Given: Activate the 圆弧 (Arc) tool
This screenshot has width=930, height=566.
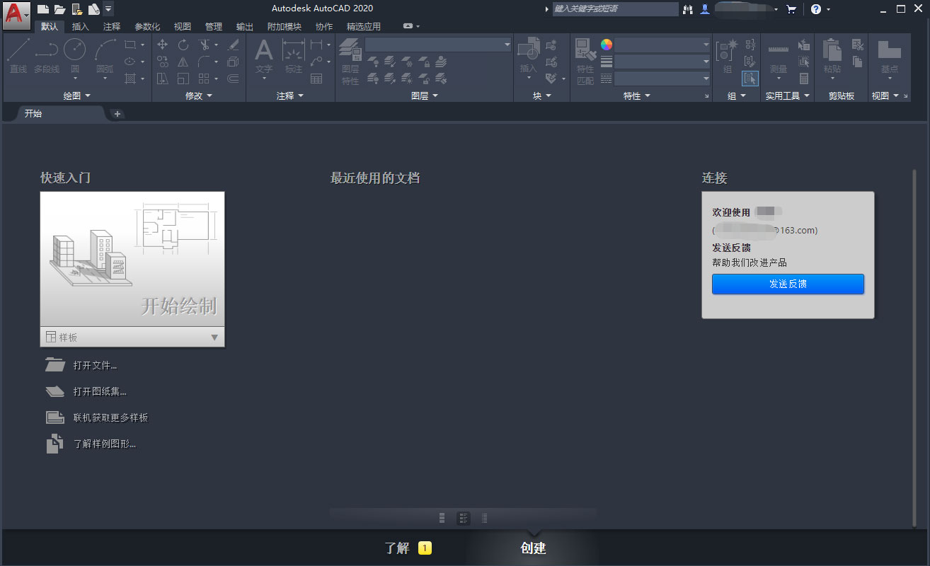Looking at the screenshot, I should point(104,50).
